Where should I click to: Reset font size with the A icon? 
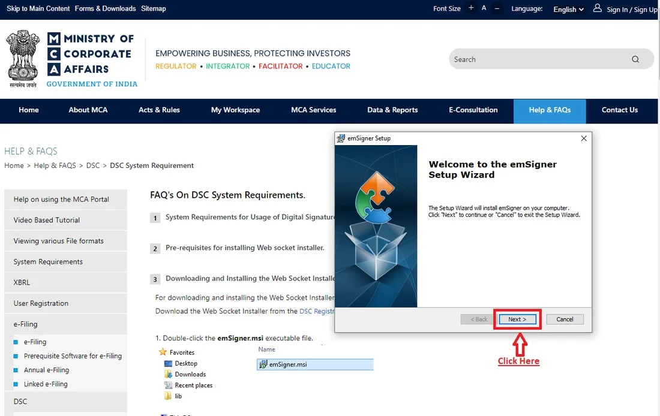(x=484, y=8)
